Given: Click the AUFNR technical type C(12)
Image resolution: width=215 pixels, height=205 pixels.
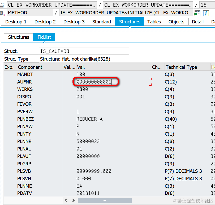Looking at the screenshot, I should (x=171, y=82).
